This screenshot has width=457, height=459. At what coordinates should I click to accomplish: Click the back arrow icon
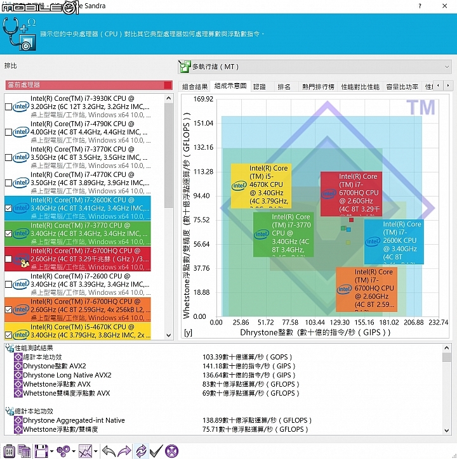click(x=109, y=451)
